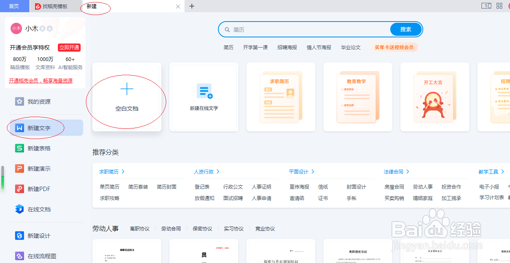Open the 在线流程图 sidebar icon
Viewport: 510px width, 263px height.
point(19,256)
